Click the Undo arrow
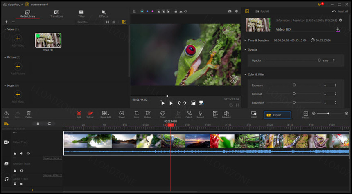 (x=6, y=114)
